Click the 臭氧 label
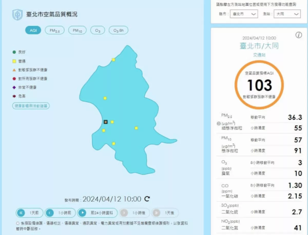308x235 pixels. click(225, 173)
